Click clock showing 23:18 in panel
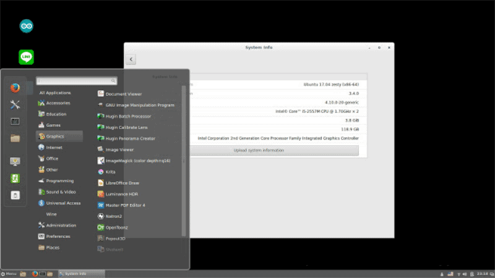Viewport: 495px width, 278px height. coord(483,274)
